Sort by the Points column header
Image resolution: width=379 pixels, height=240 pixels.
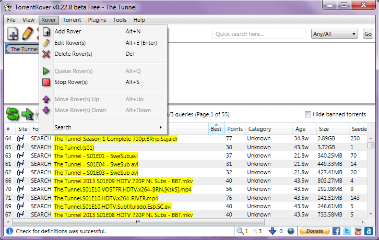coord(235,129)
